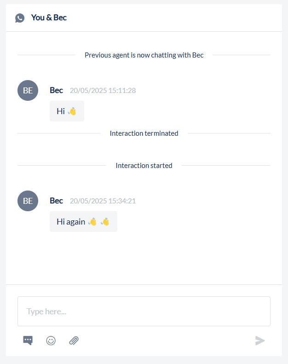The image size is (288, 364).
Task: Click Bec's avatar beside the 15:11:28 message
Action: click(28, 90)
